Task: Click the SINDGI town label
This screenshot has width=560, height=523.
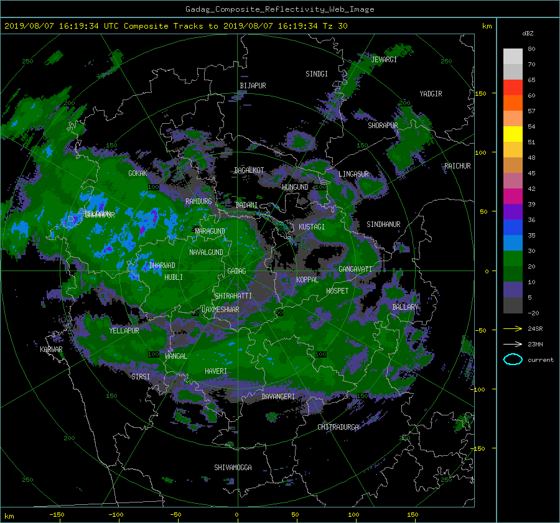Action: click(x=317, y=74)
